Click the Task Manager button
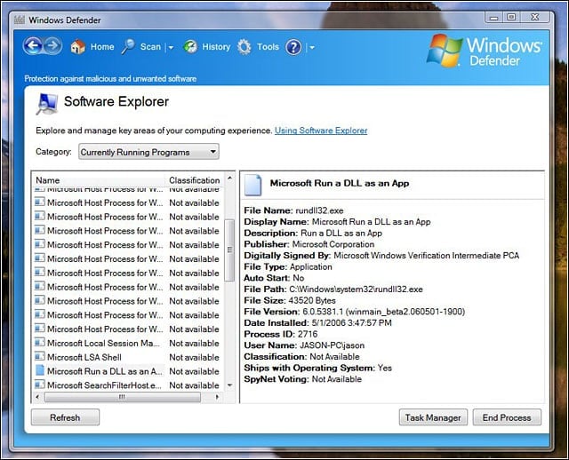The height and width of the screenshot is (460, 569). [433, 417]
